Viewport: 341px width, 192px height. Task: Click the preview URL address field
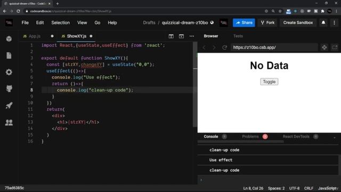(x=274, y=47)
